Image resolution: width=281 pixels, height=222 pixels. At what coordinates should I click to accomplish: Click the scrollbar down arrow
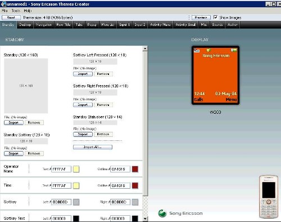click(x=145, y=219)
